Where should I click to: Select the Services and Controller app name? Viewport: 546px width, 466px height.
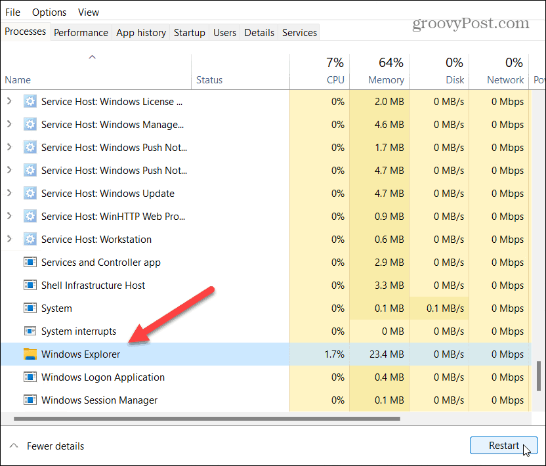(x=101, y=263)
